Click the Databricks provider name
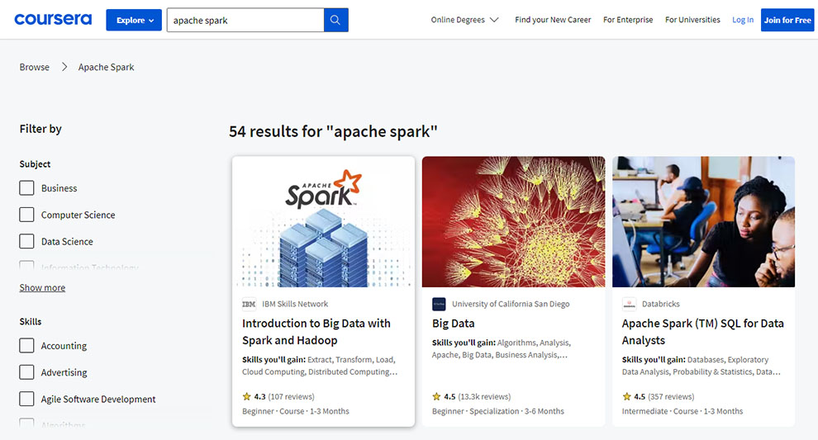 (661, 304)
